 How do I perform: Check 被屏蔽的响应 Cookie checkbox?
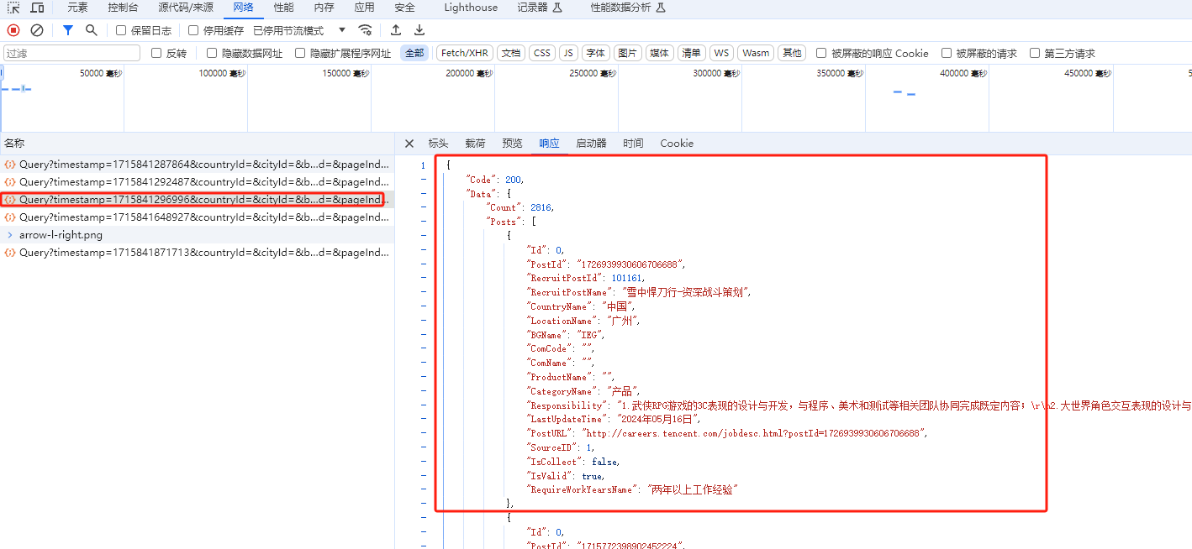[821, 53]
